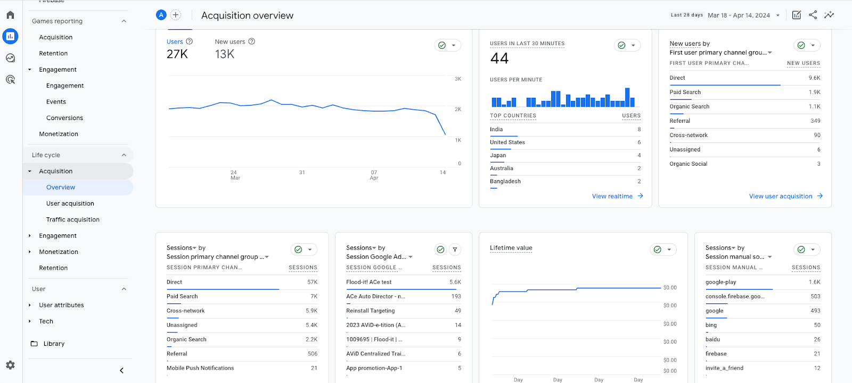The image size is (852, 383).
Task: Open First user primary channel group dropdown
Action: click(720, 53)
